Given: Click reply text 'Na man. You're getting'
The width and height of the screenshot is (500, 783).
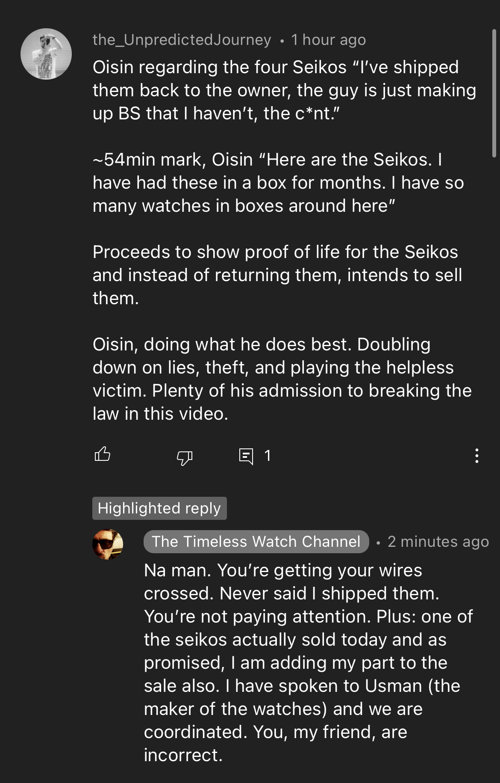Looking at the screenshot, I should click(x=283, y=570).
